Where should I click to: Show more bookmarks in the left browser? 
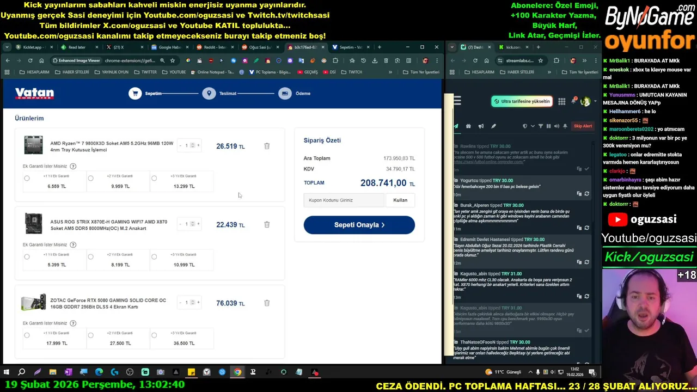390,72
